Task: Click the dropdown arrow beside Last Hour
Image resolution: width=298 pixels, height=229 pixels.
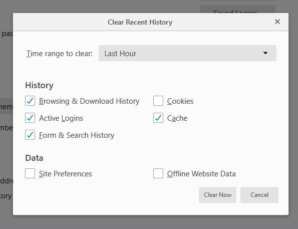Action: point(265,53)
